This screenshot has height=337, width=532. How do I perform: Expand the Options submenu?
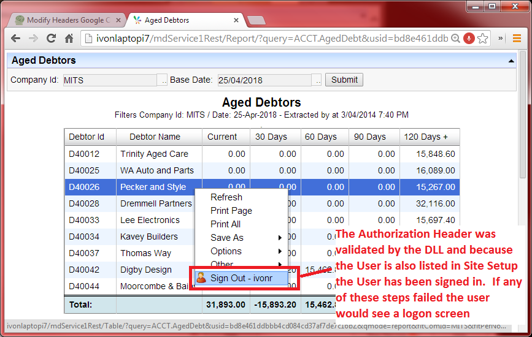[x=280, y=251]
